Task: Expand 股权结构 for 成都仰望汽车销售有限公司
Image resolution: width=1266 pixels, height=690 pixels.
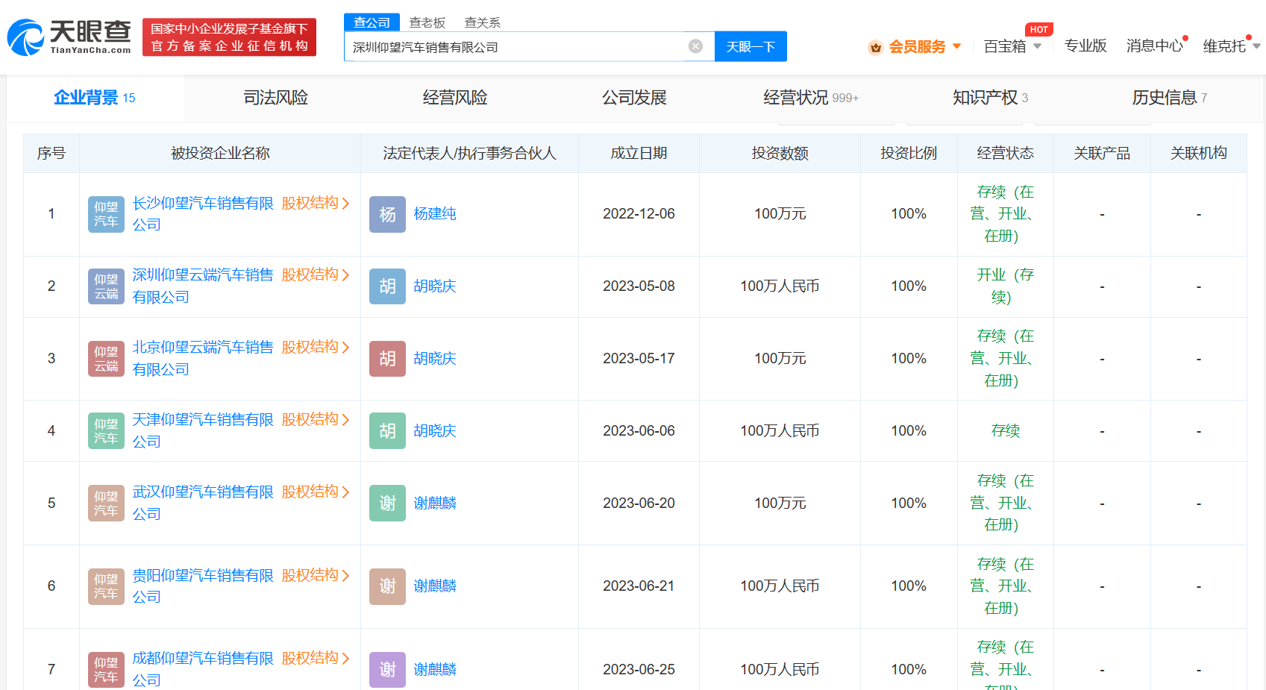Action: coord(315,658)
